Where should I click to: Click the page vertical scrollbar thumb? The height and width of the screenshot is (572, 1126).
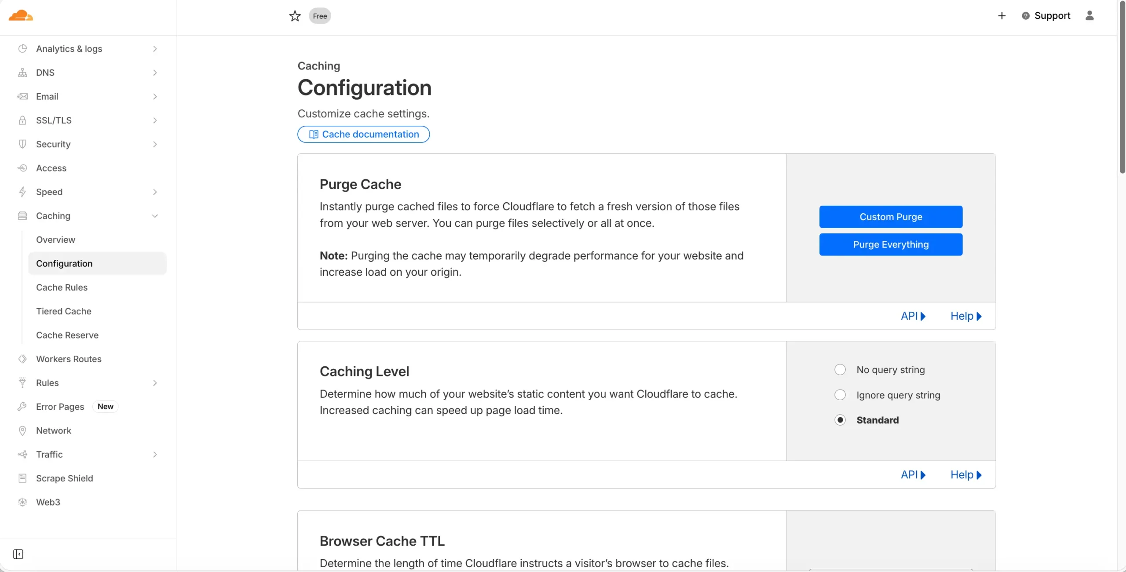click(1122, 87)
